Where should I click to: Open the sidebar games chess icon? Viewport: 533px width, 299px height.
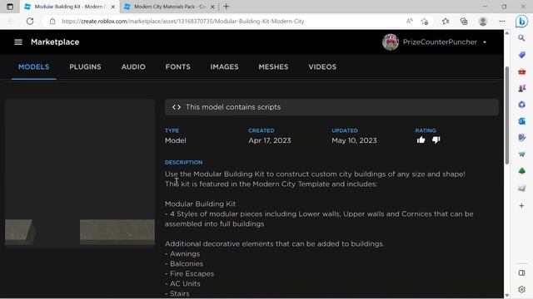(521, 88)
